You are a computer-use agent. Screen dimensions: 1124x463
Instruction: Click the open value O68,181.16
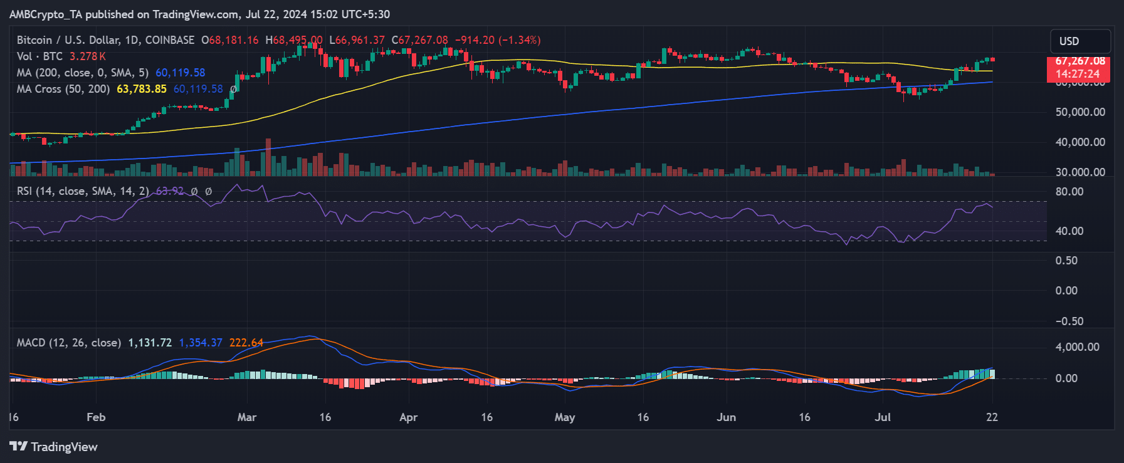click(229, 40)
